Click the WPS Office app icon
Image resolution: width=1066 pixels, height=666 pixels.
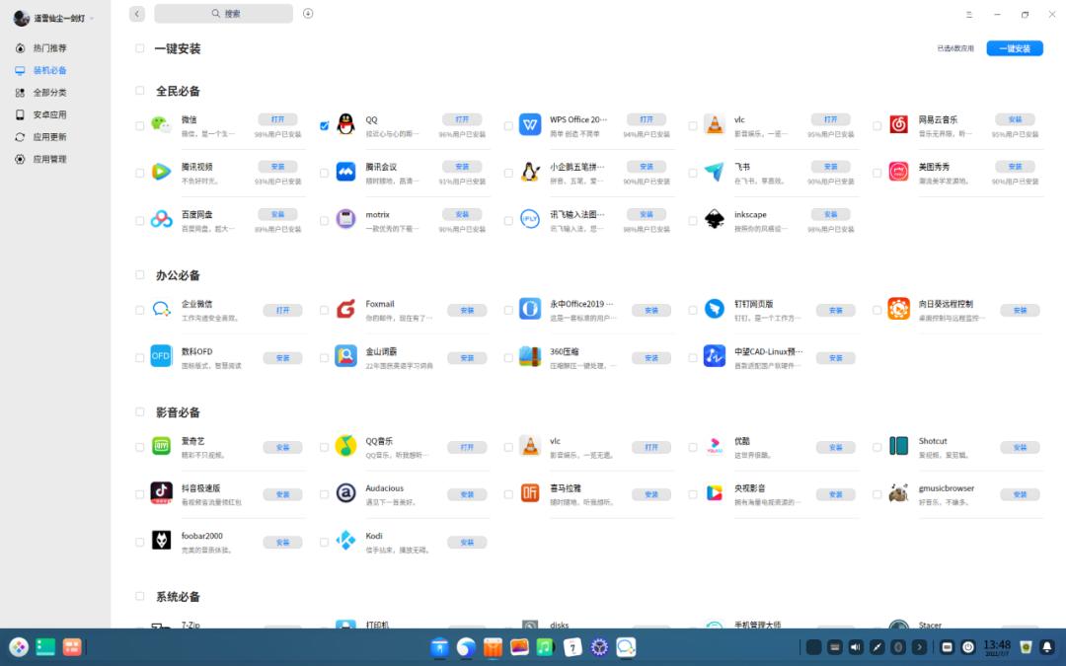click(x=530, y=124)
